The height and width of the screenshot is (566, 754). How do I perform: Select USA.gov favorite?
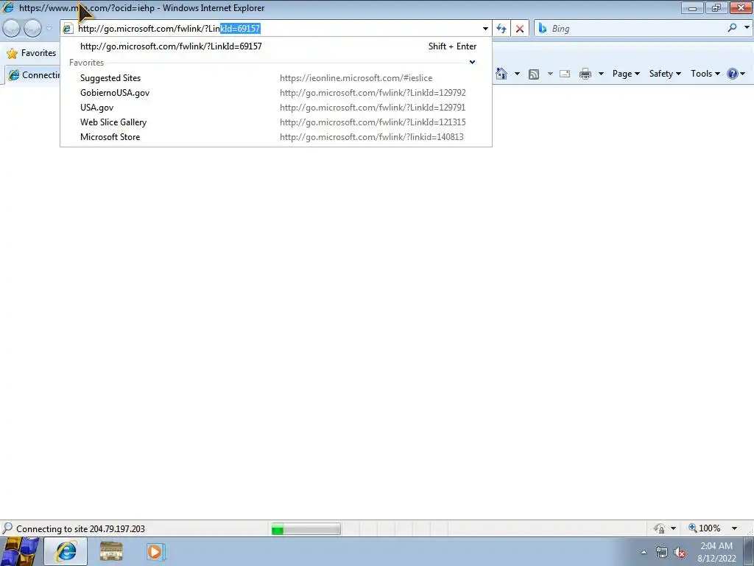click(276, 108)
